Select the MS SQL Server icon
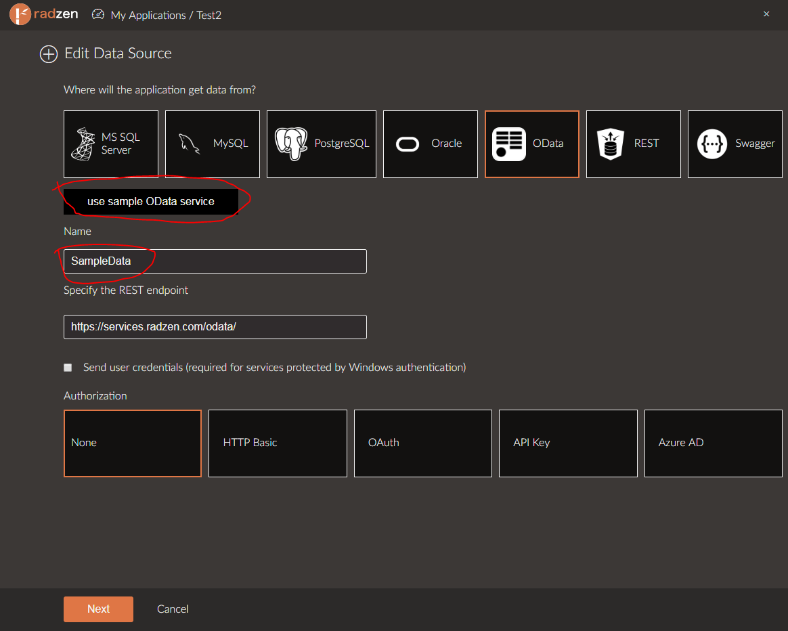Image resolution: width=788 pixels, height=631 pixels. coord(83,144)
